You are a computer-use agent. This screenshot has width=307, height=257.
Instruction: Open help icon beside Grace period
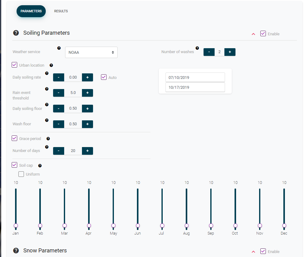click(x=48, y=139)
